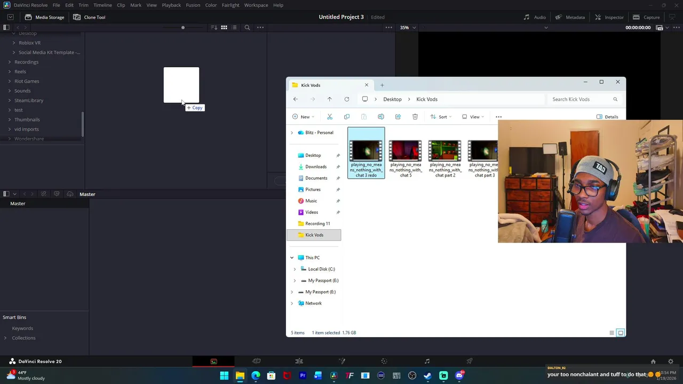Open DaVinci Resolve File menu
The height and width of the screenshot is (384, 683).
(56, 5)
